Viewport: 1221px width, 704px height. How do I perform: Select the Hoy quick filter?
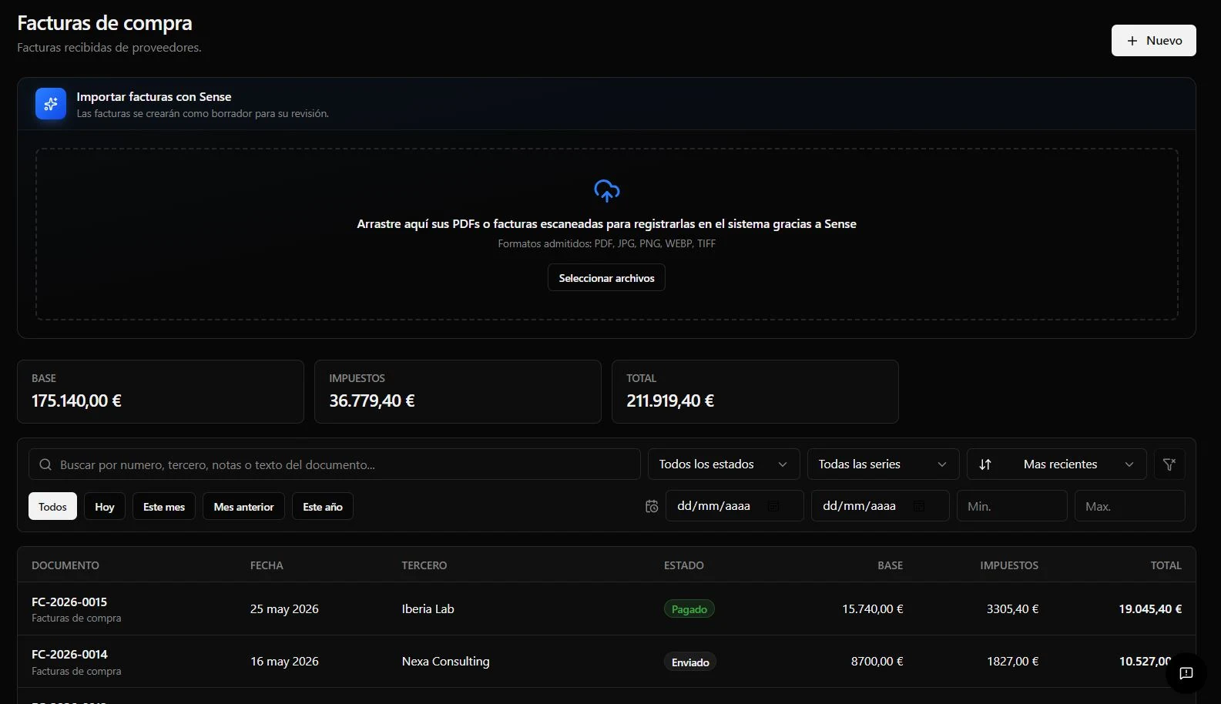point(105,507)
